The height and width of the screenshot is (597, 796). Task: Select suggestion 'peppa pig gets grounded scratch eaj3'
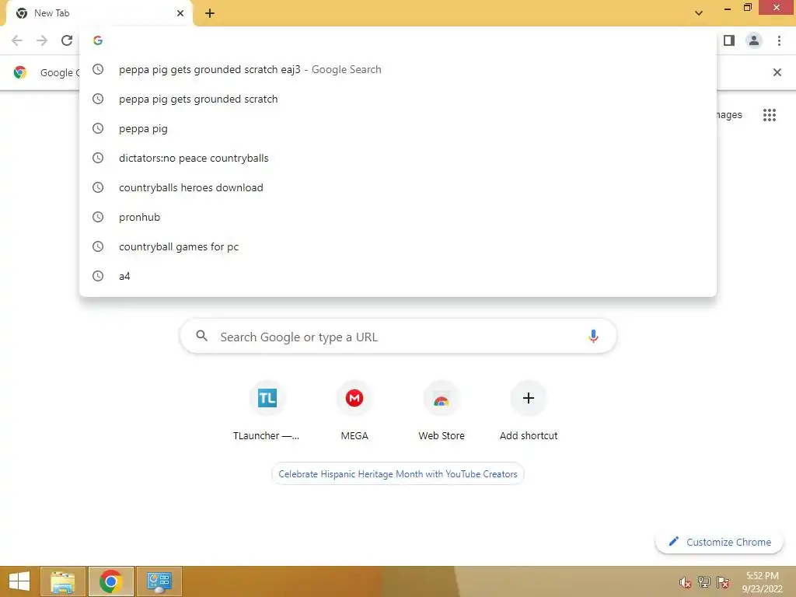[398, 69]
